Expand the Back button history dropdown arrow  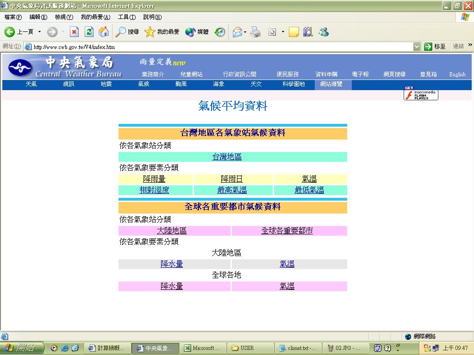[x=39, y=32]
